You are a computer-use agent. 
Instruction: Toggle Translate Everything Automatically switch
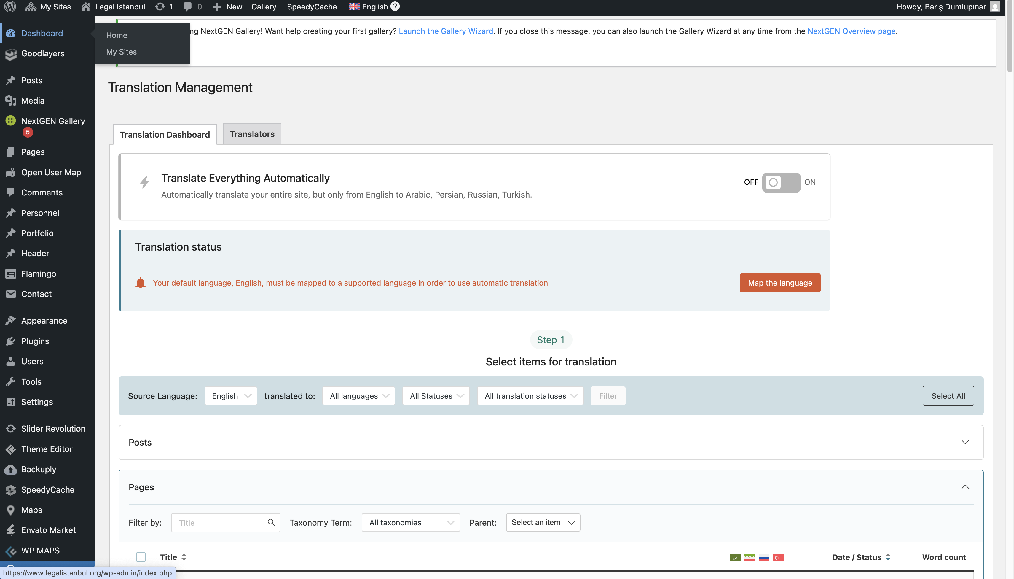pyautogui.click(x=781, y=182)
